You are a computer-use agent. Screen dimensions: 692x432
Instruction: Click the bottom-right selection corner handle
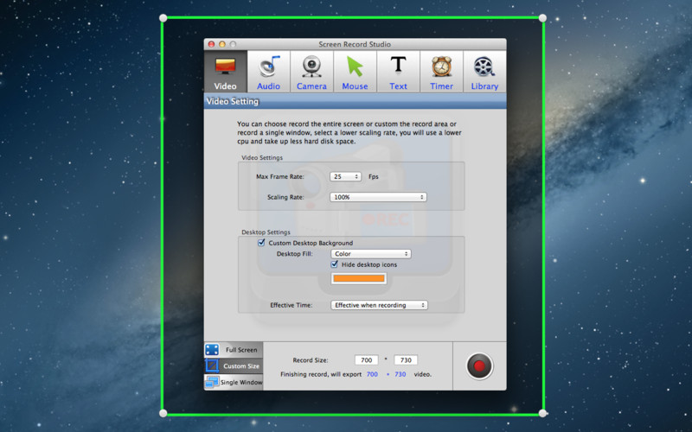pos(542,413)
